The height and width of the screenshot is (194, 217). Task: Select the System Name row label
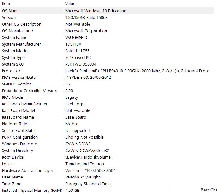(x=15, y=38)
